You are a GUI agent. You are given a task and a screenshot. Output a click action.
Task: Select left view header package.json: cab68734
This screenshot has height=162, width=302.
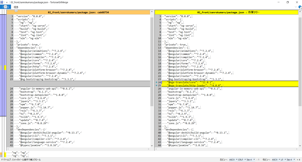tap(78, 12)
